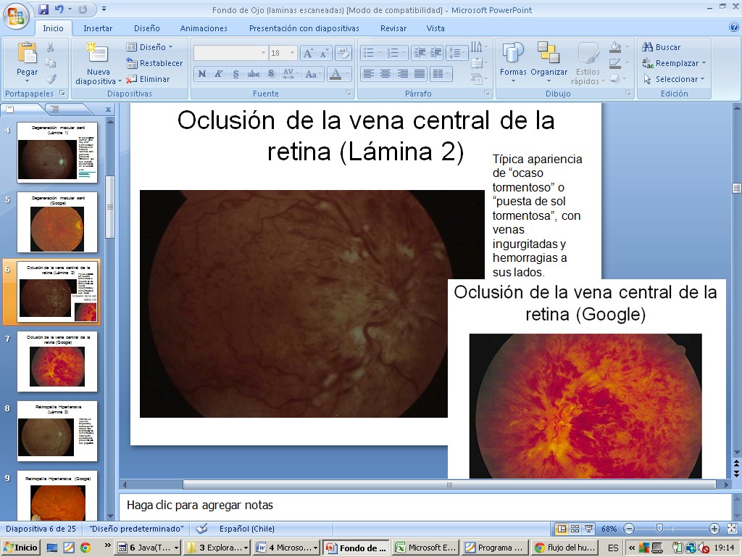Start slideshow view from status bar

(588, 529)
